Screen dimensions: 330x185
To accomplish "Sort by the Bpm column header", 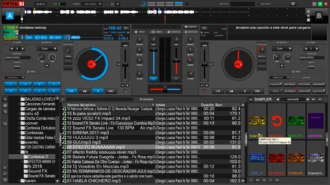I will coord(219,105).
